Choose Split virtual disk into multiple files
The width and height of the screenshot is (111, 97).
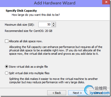click(6, 73)
